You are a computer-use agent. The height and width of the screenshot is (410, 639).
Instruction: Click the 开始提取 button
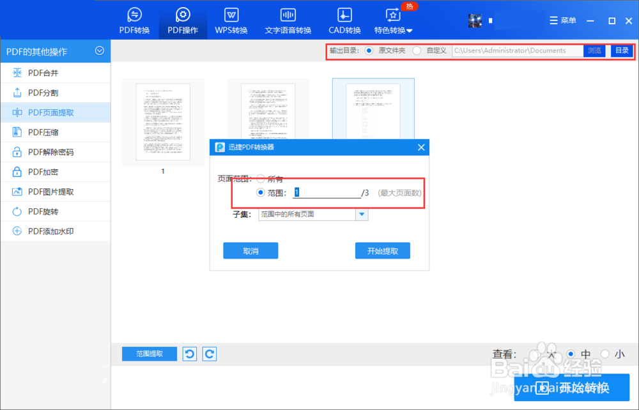[383, 250]
